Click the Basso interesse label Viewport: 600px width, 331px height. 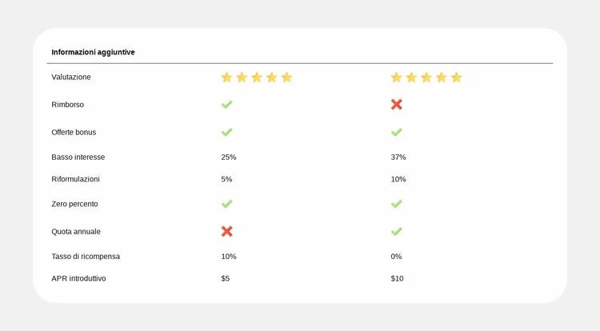click(x=78, y=158)
